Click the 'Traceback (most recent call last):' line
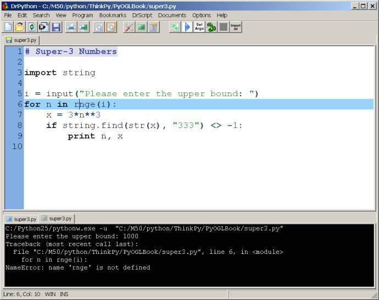 (x=72, y=244)
